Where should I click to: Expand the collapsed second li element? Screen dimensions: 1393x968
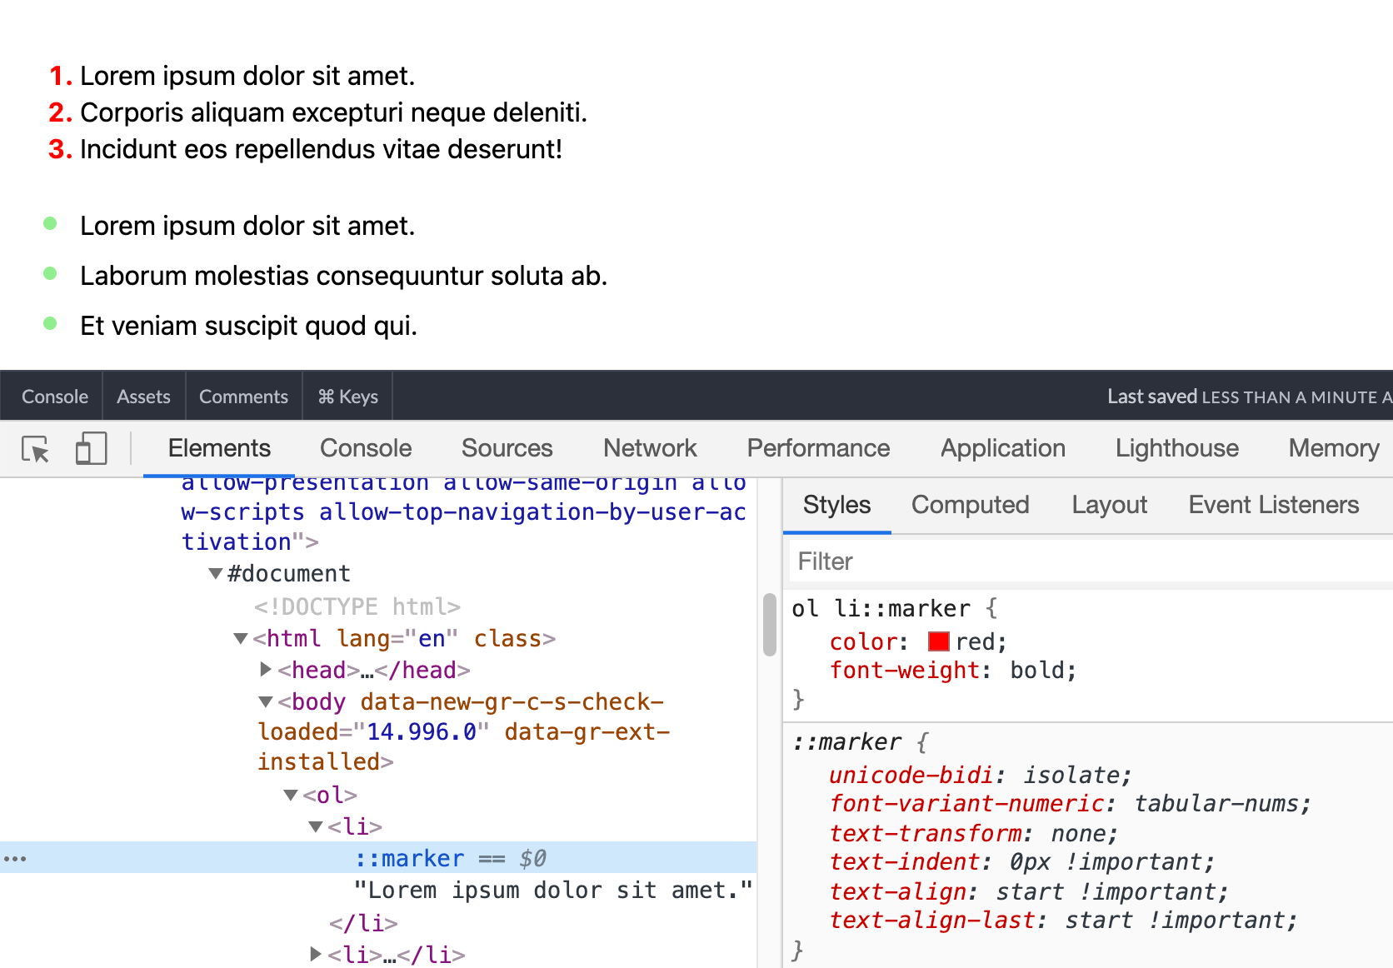316,954
